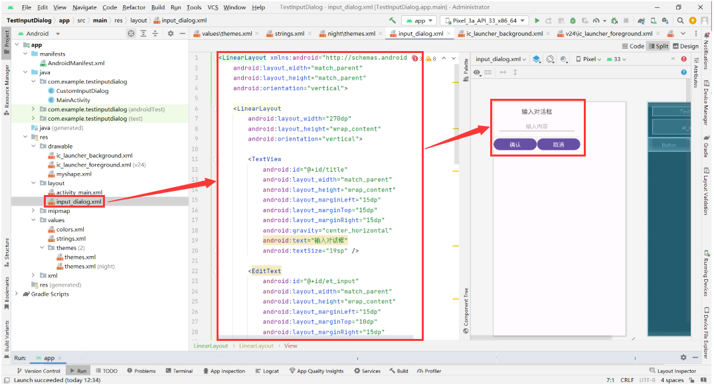Image resolution: width=714 pixels, height=386 pixels.
Task: Expand the mipmap folder
Action: click(x=33, y=211)
